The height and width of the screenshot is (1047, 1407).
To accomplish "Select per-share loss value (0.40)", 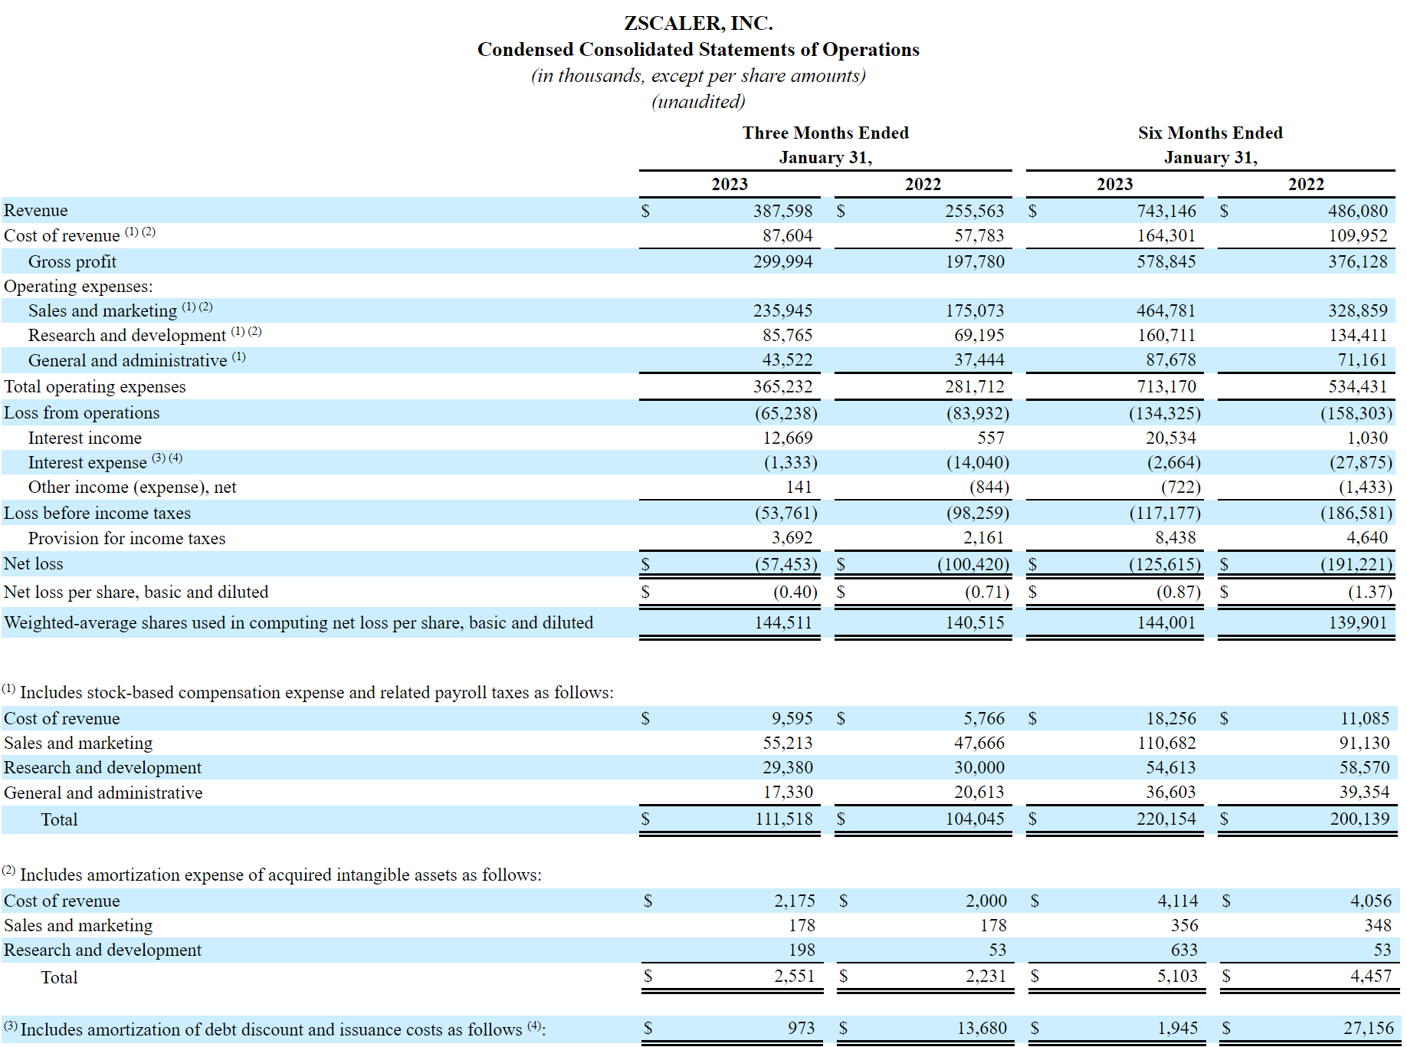I will tap(795, 592).
